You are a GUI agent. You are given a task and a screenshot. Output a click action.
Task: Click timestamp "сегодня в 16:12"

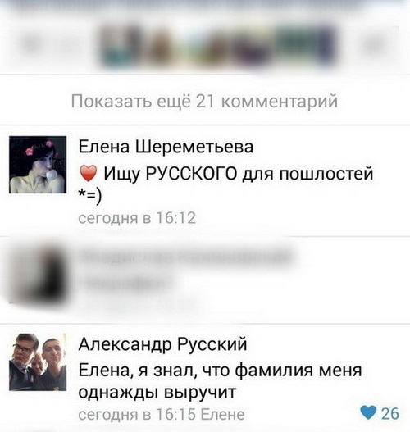[137, 218]
